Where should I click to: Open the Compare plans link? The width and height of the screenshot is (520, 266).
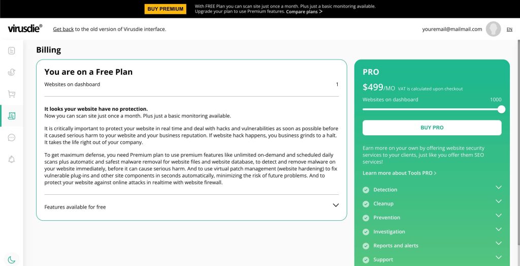point(304,12)
